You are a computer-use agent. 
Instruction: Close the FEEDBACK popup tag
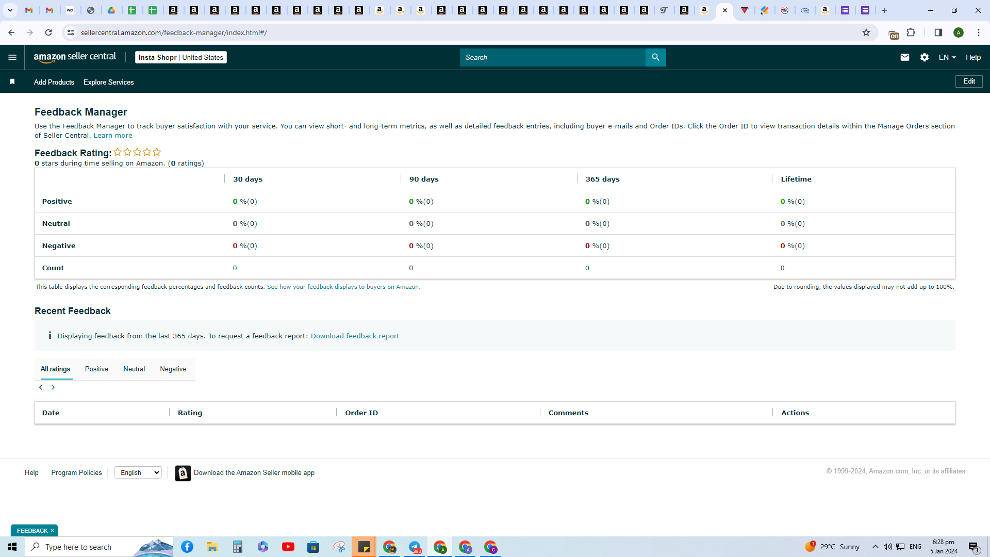pos(52,531)
